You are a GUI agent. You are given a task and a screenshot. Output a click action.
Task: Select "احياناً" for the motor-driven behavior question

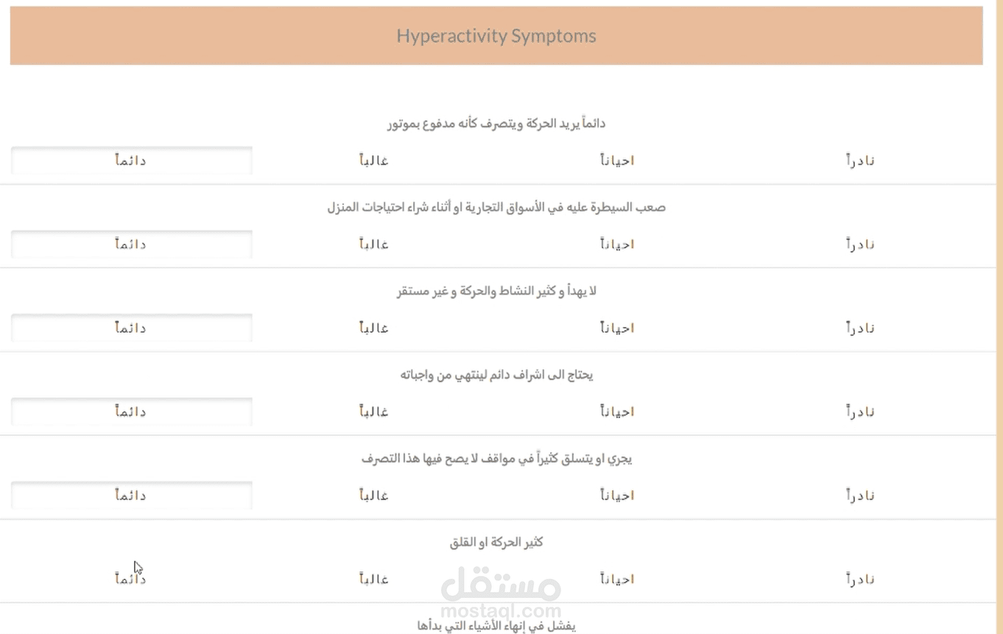[x=617, y=160]
